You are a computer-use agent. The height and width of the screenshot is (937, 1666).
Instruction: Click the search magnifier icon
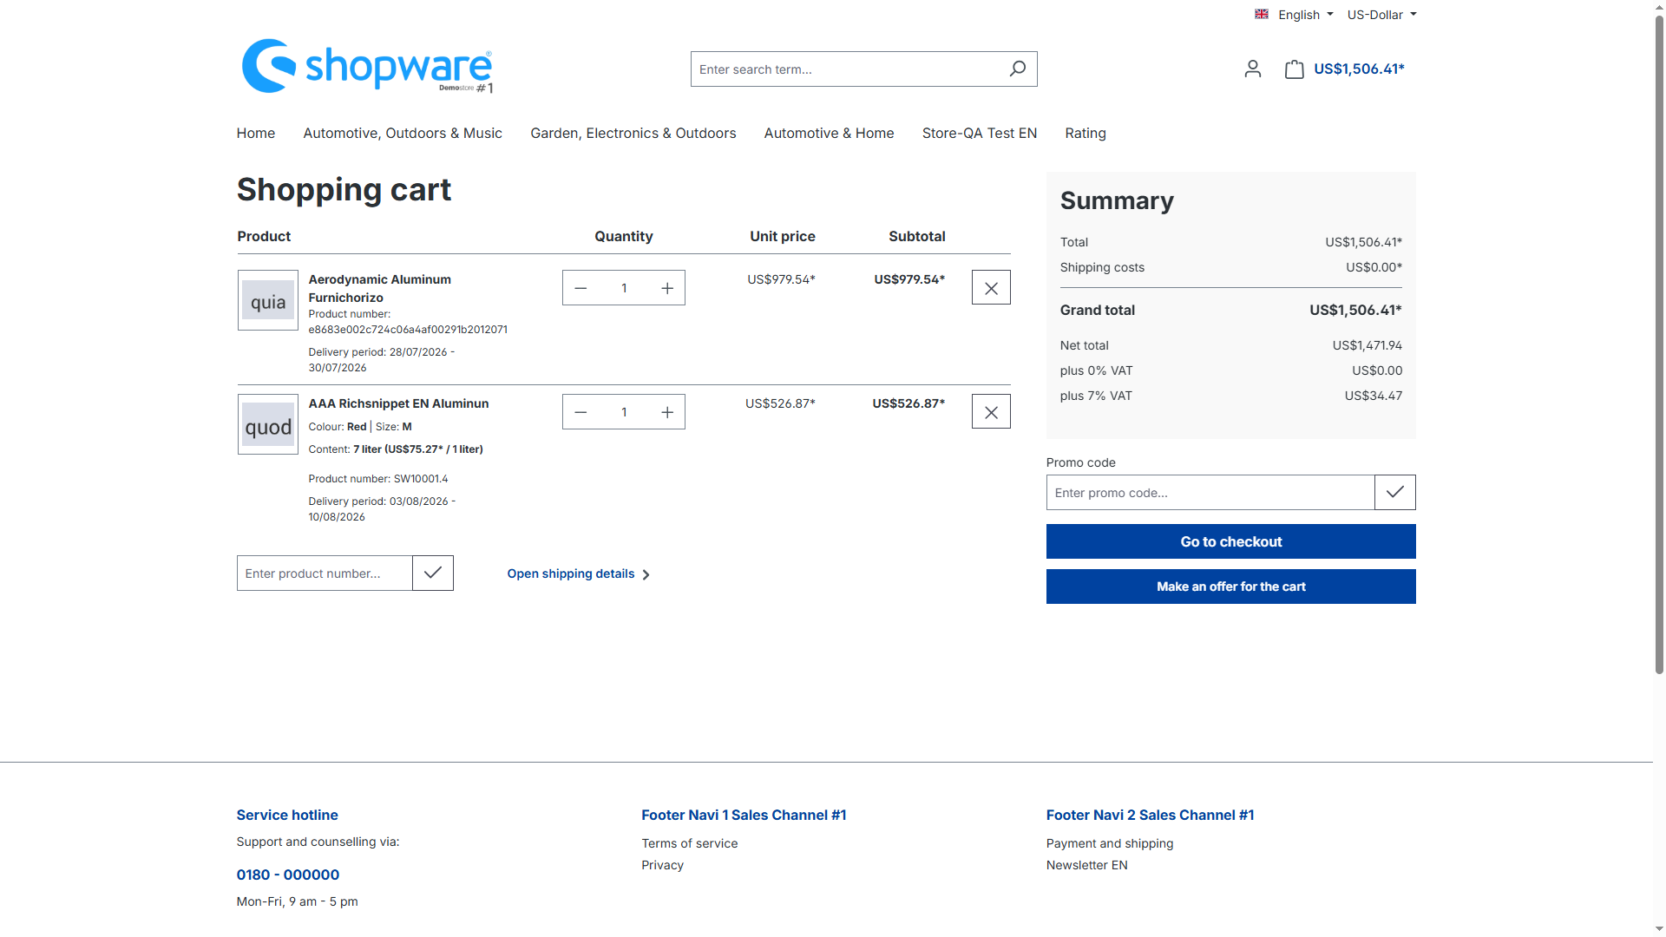click(x=1017, y=69)
